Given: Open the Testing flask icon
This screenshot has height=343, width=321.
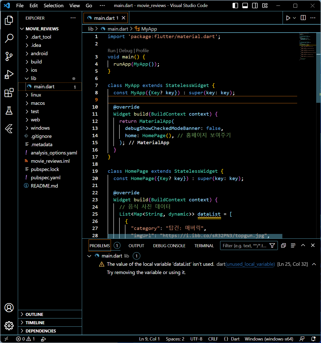Looking at the screenshot, I should pyautogui.click(x=9, y=111).
